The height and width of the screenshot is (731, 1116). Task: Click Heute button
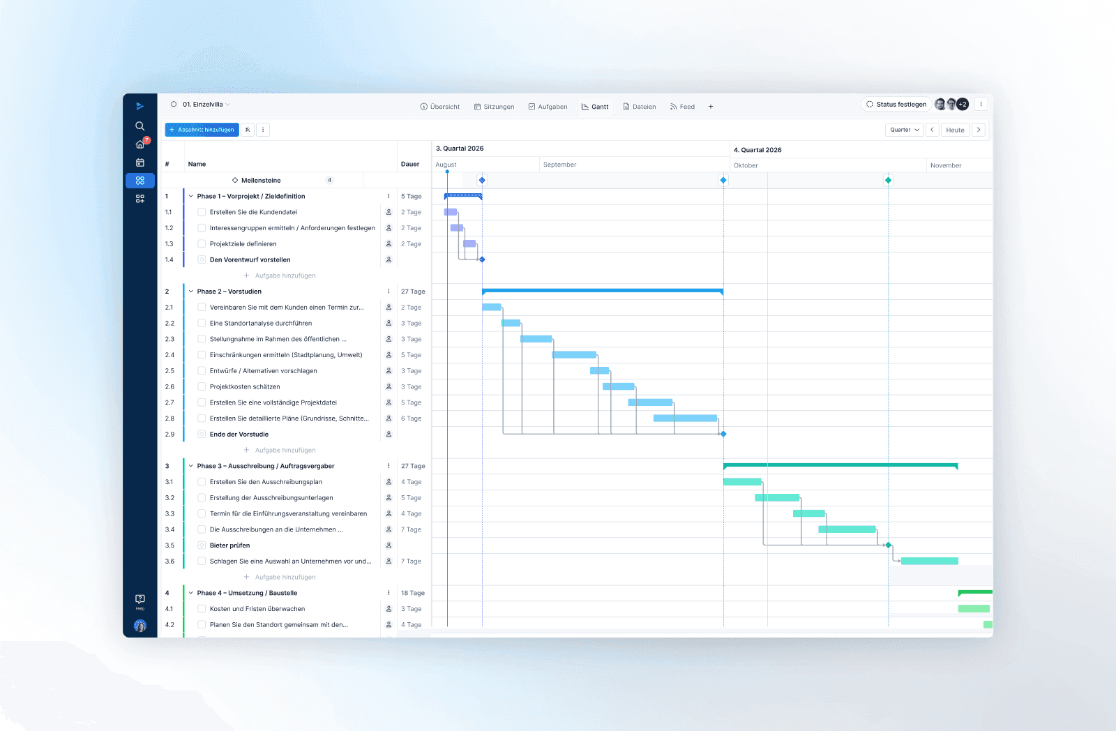[955, 130]
